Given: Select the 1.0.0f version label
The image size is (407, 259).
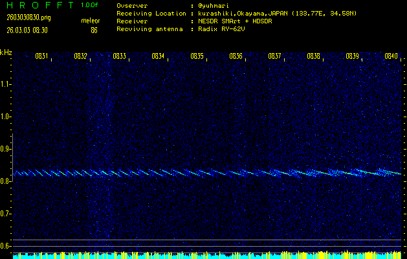Looking at the screenshot, I should pyautogui.click(x=91, y=5).
